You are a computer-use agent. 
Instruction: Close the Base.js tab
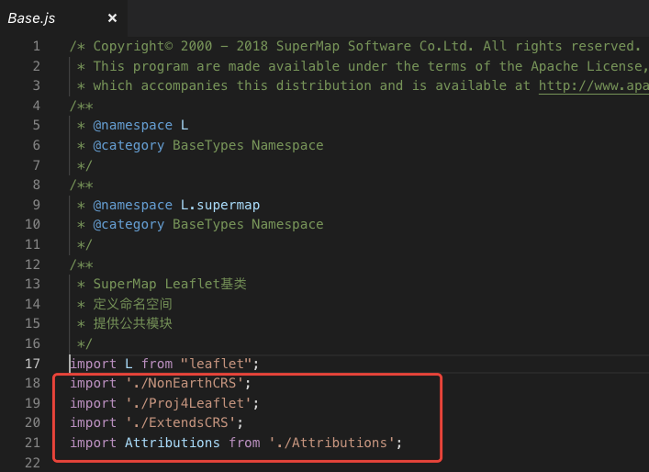point(112,18)
